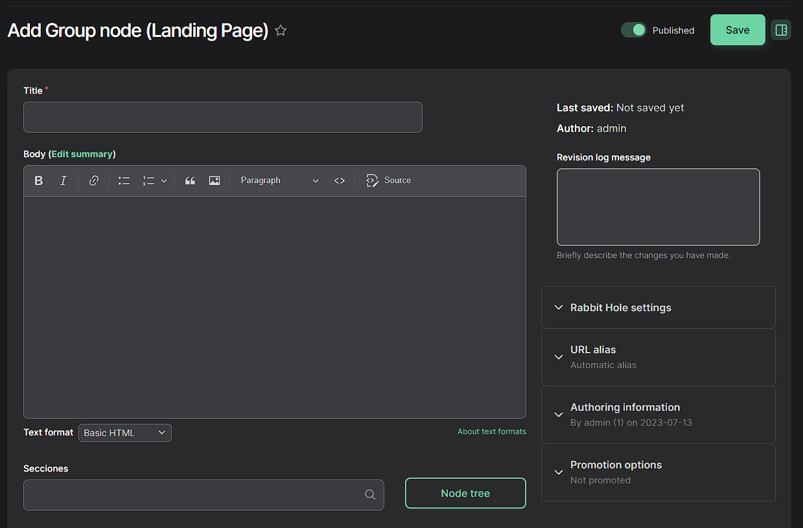
Task: Click the code formatting icon
Action: click(x=340, y=181)
